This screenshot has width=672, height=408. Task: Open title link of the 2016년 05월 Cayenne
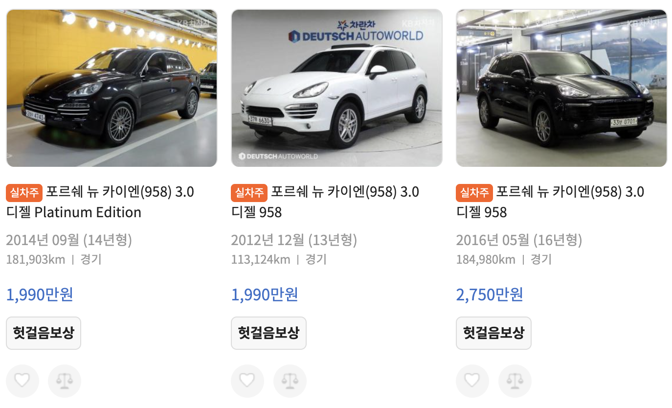(550, 202)
